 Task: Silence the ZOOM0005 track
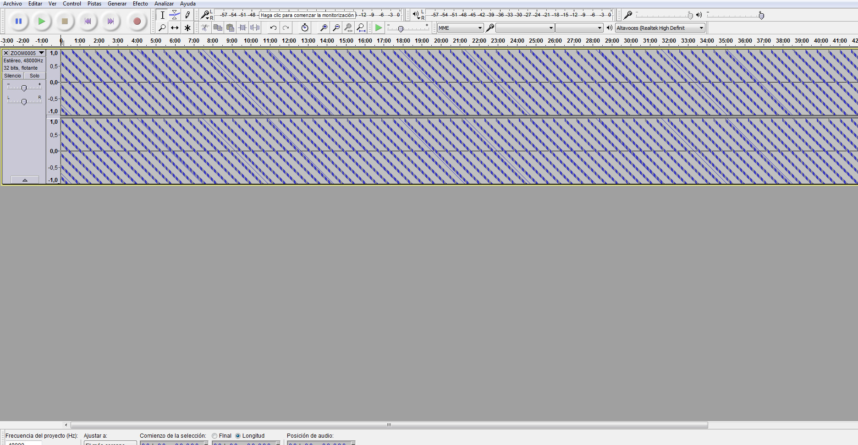[x=12, y=76]
